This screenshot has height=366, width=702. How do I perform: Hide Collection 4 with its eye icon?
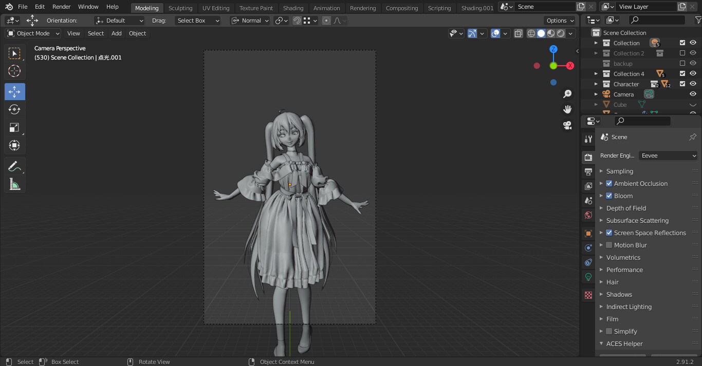(693, 74)
